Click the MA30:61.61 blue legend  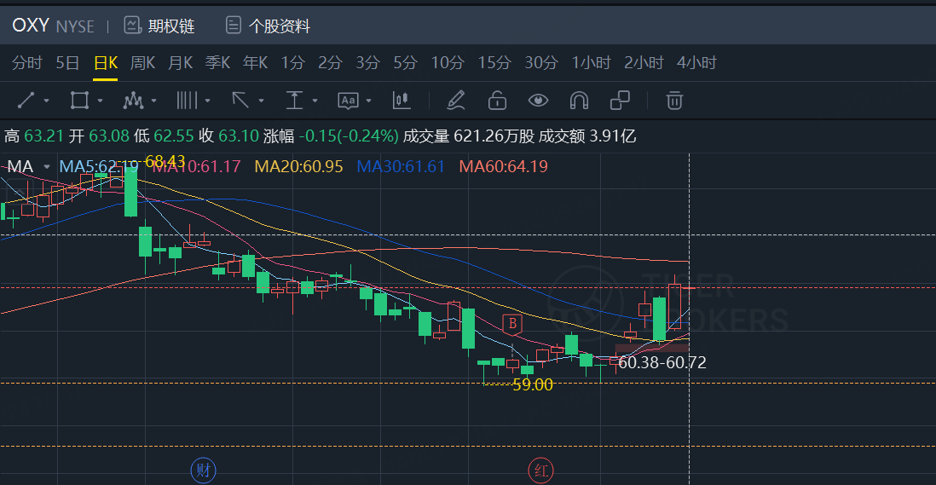pos(401,166)
